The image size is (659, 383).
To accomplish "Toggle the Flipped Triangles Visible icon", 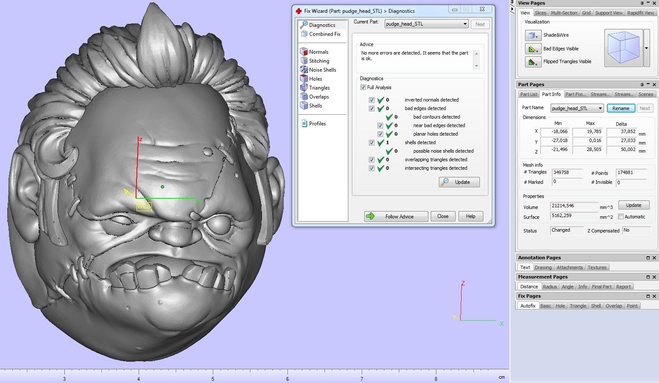I will (532, 61).
